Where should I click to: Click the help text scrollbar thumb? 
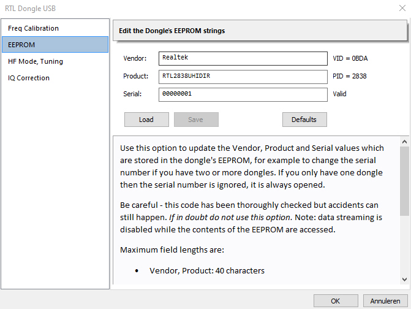coord(404,181)
